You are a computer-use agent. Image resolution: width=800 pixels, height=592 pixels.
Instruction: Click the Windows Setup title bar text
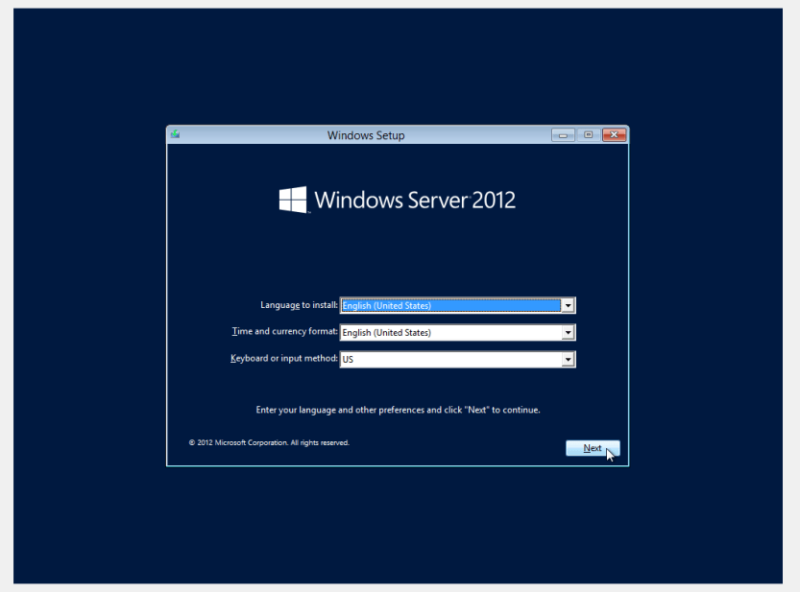366,135
